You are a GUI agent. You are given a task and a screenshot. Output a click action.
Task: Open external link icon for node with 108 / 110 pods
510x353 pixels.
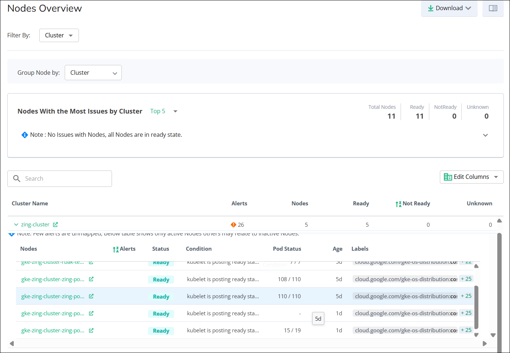point(91,279)
